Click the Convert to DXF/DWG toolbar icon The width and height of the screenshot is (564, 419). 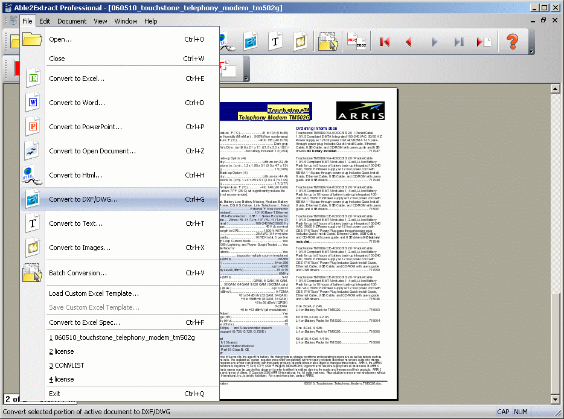coord(251,42)
